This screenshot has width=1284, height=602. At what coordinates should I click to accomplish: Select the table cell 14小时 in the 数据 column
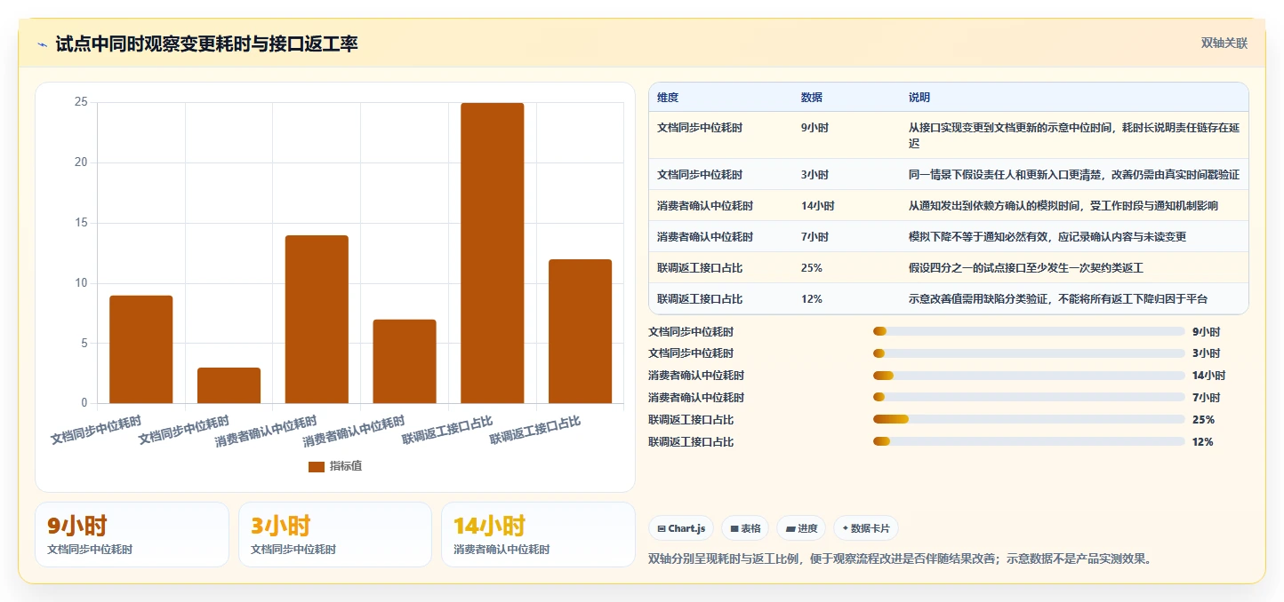818,206
